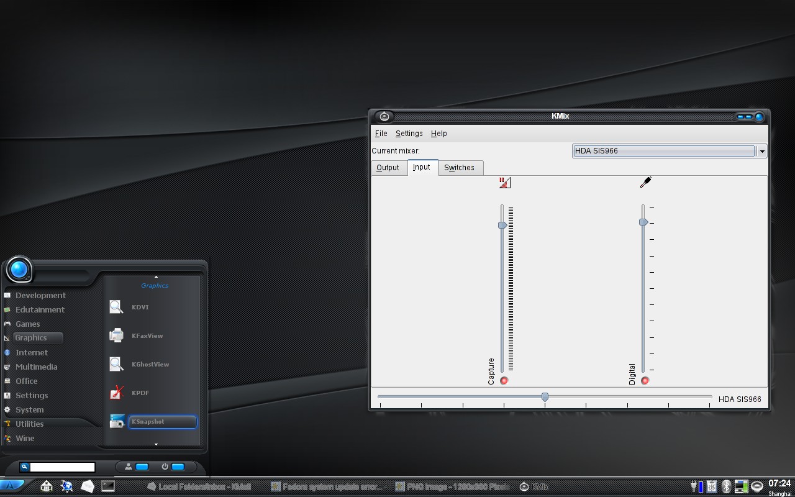This screenshot has height=497, width=795.
Task: Click the down arrow below KSnapshot
Action: pyautogui.click(x=156, y=444)
